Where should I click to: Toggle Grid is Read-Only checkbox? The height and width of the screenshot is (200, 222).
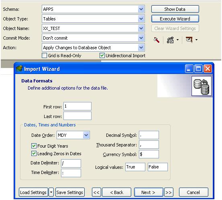tap(44, 56)
